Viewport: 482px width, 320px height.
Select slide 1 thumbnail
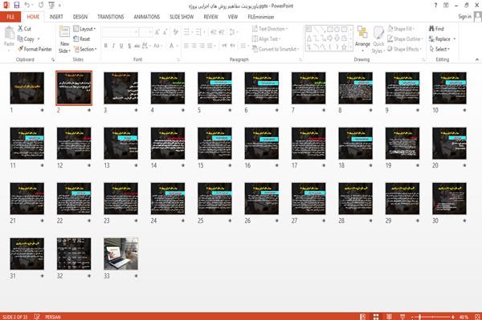click(27, 88)
